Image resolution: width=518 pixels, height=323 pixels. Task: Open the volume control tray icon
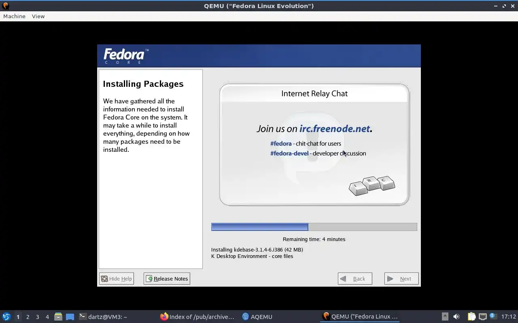coord(456,317)
